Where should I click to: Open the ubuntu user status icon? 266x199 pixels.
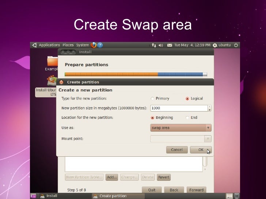coord(215,45)
